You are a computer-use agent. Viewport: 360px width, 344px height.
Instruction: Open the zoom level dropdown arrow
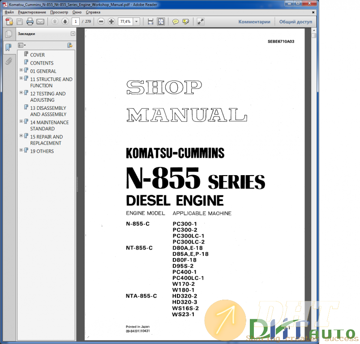click(137, 21)
